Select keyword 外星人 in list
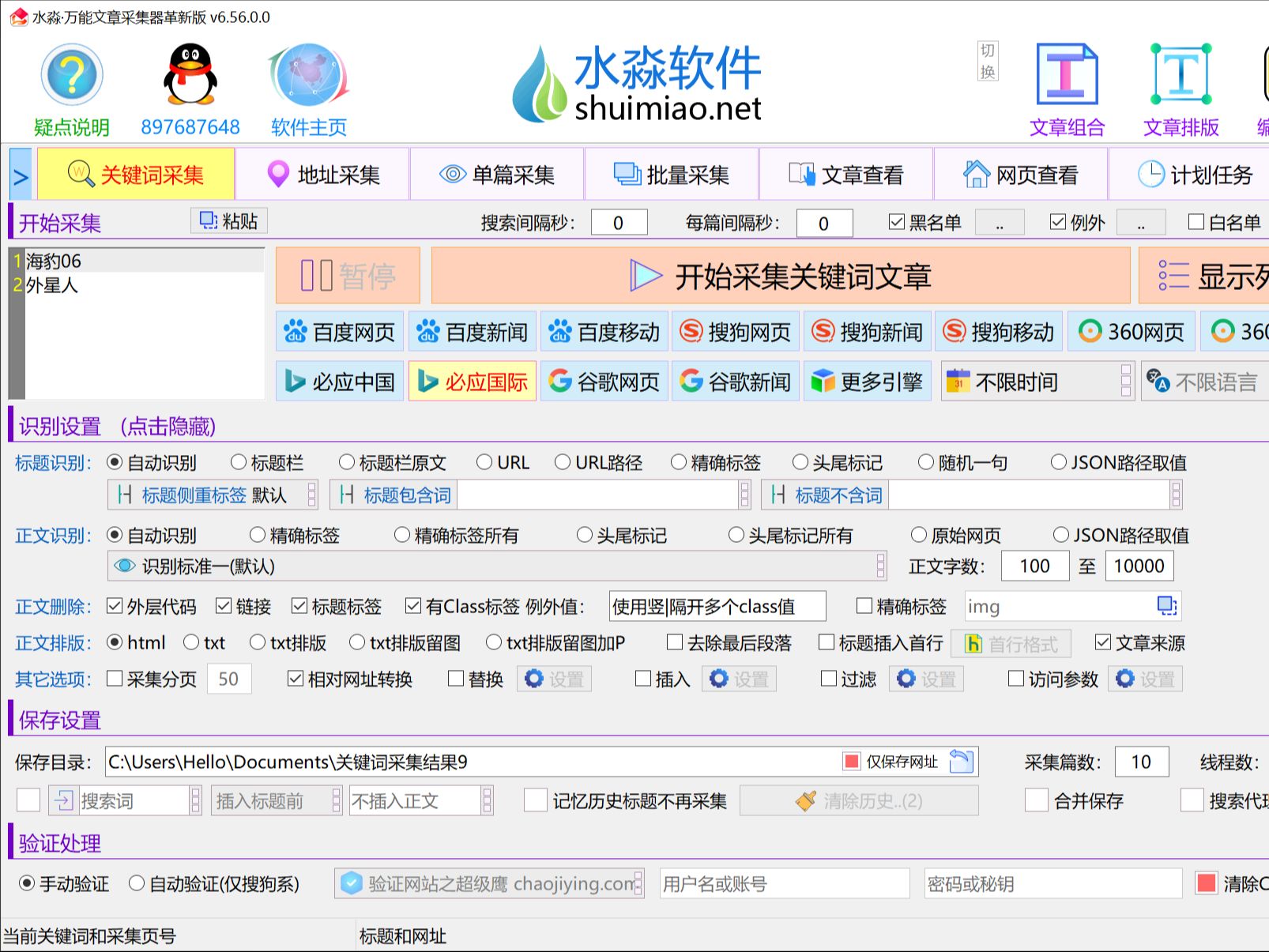 click(x=145, y=284)
